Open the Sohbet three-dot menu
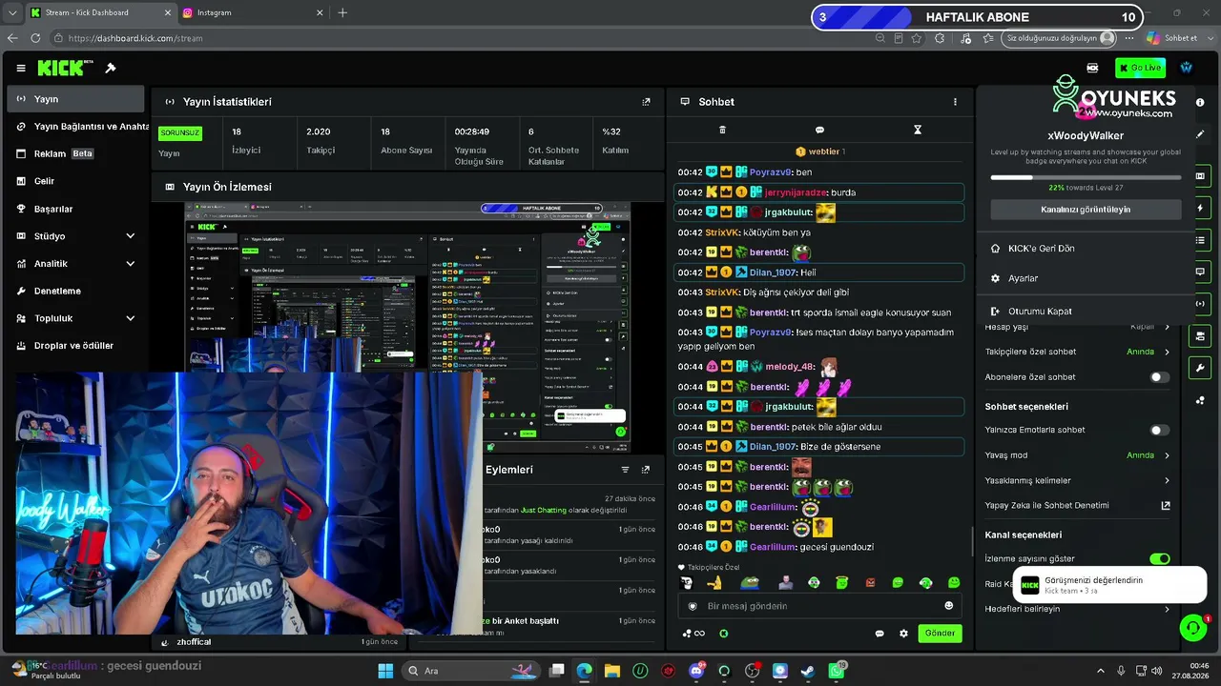The image size is (1221, 686). click(955, 102)
